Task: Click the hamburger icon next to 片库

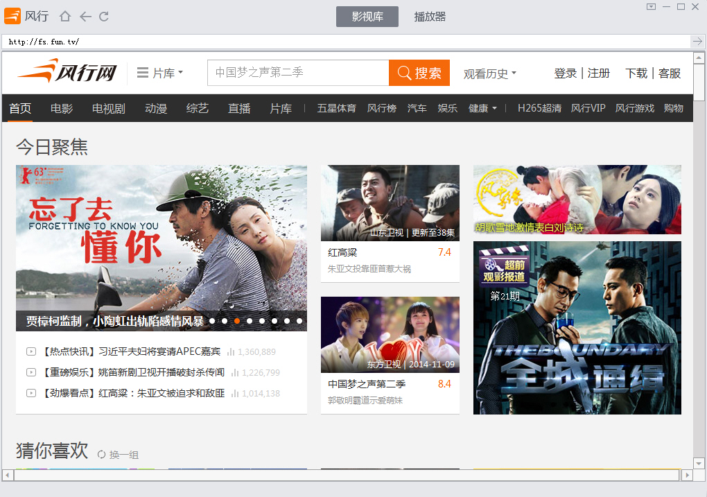Action: (x=143, y=73)
